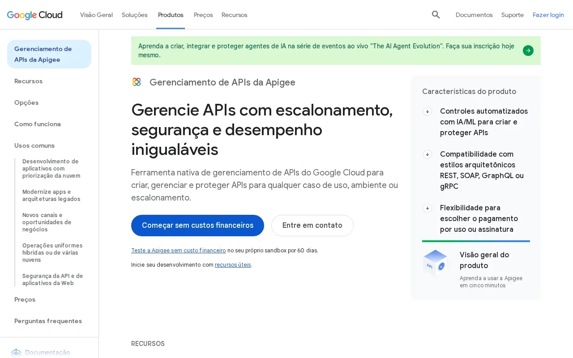
Task: Click Controles automatizados com IA/ML feature text
Action: click(484, 122)
